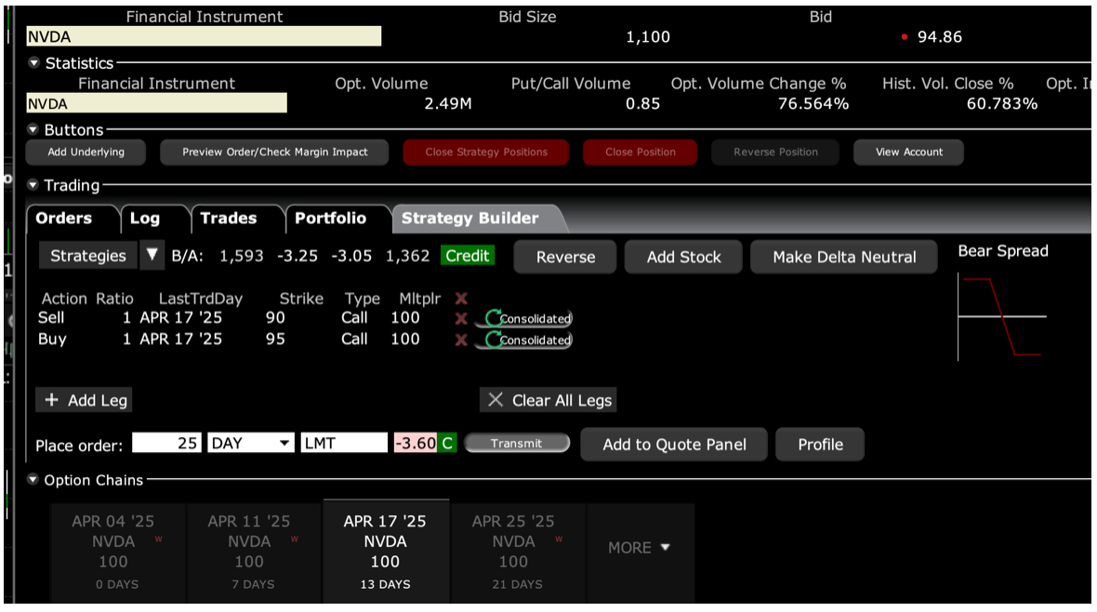Toggle the green Credit indicator
The height and width of the screenshot is (612, 1097).
click(468, 256)
